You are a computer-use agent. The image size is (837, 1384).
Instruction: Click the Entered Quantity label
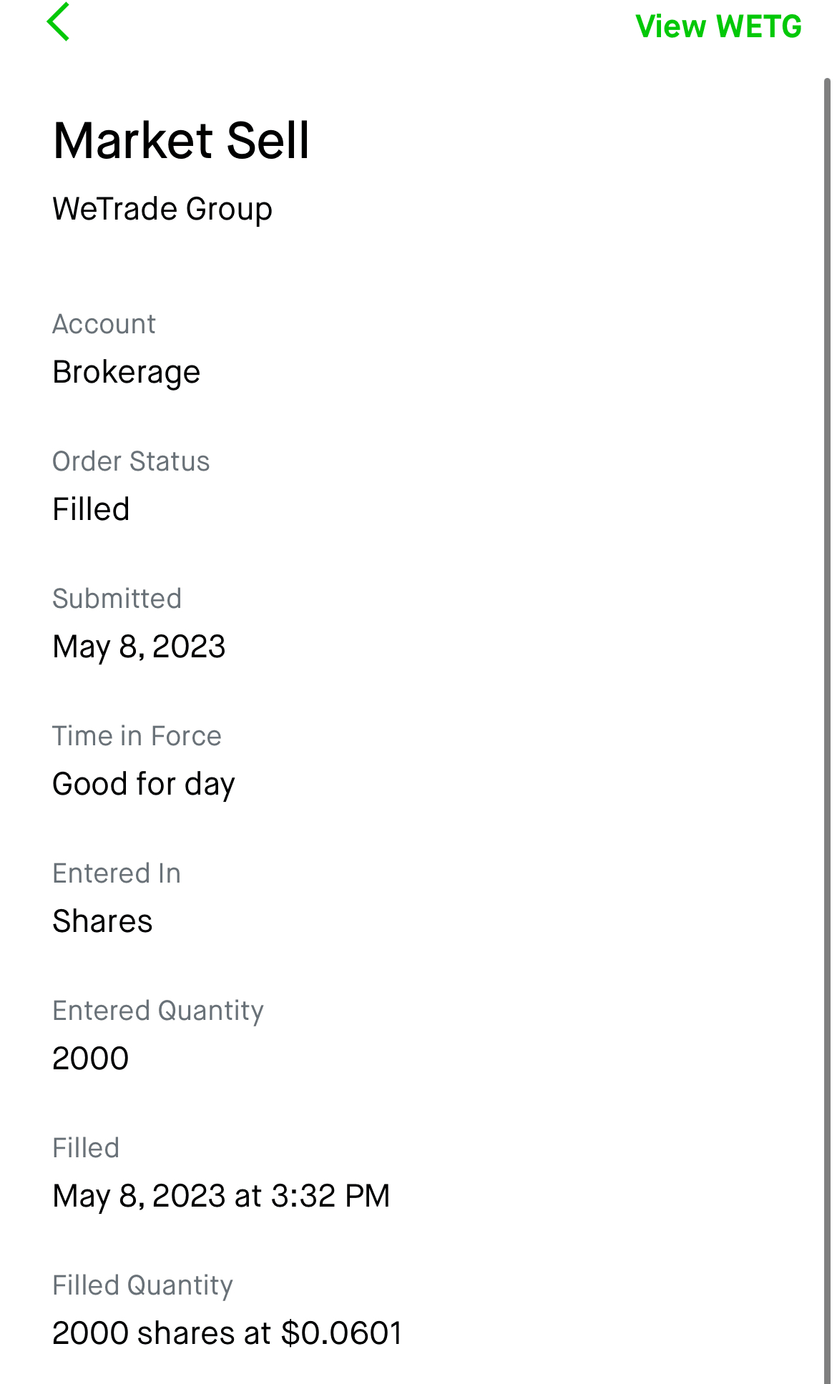tap(158, 1011)
